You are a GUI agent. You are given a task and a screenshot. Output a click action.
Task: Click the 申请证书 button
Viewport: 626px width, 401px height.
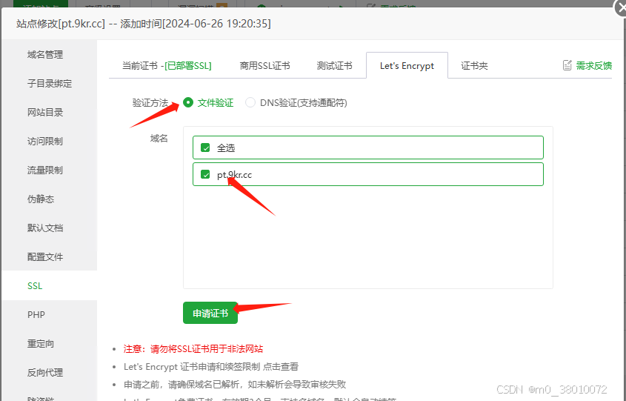[x=210, y=313]
